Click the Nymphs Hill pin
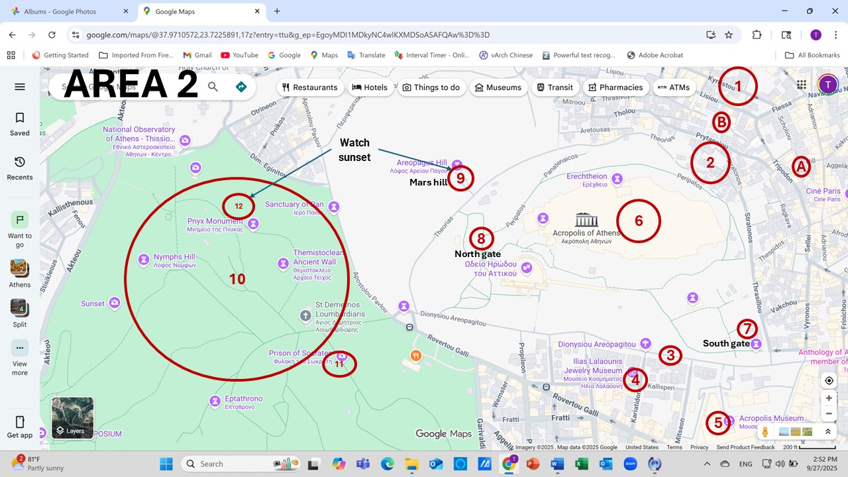Image resolution: width=848 pixels, height=477 pixels. click(x=143, y=260)
